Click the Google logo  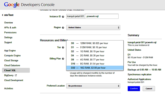click(12, 5)
